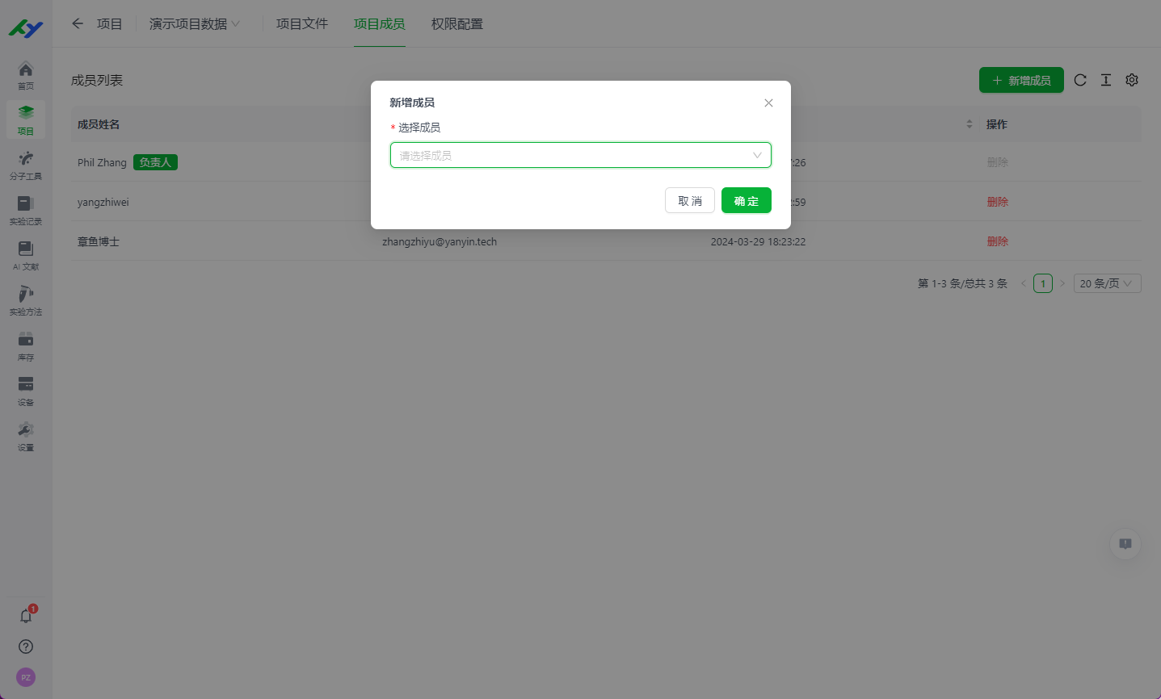Go to 实验方法 experiment methods icon
Viewport: 1161px width, 699px height.
point(26,300)
